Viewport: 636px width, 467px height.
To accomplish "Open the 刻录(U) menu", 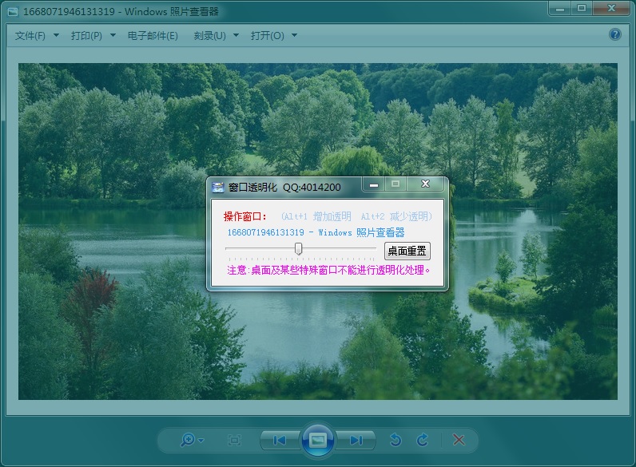I will pos(209,36).
